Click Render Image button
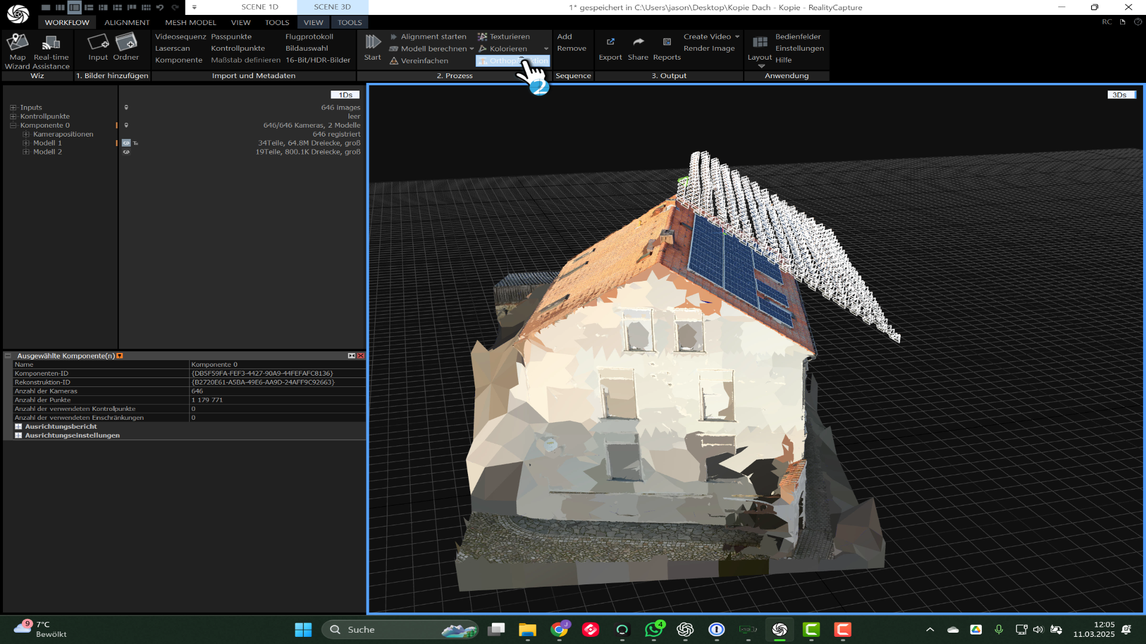1146x644 pixels. [x=709, y=48]
